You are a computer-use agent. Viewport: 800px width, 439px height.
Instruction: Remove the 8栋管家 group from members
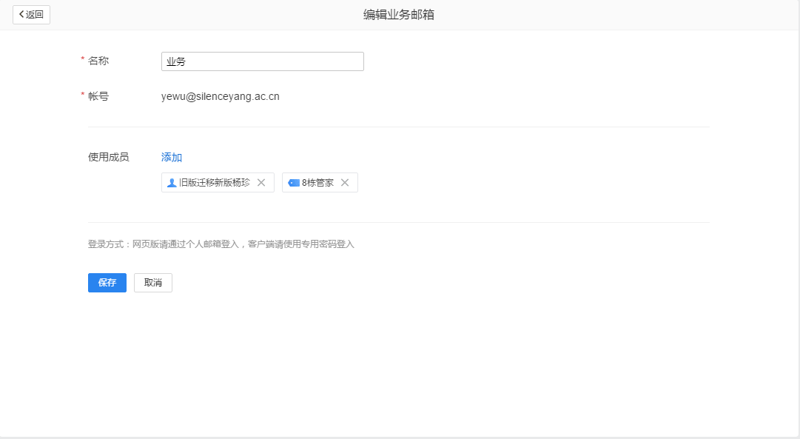(x=344, y=182)
